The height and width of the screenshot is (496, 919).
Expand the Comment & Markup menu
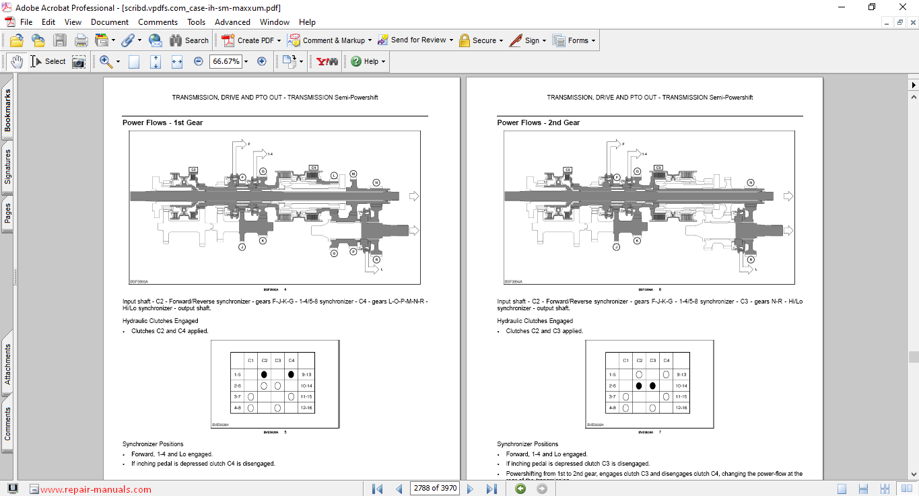(x=370, y=40)
